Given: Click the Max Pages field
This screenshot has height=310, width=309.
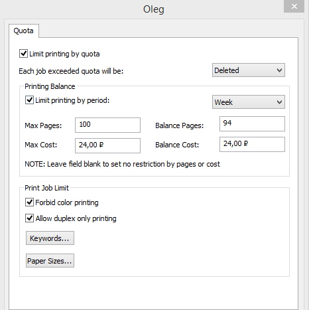Looking at the screenshot, I should [107, 125].
